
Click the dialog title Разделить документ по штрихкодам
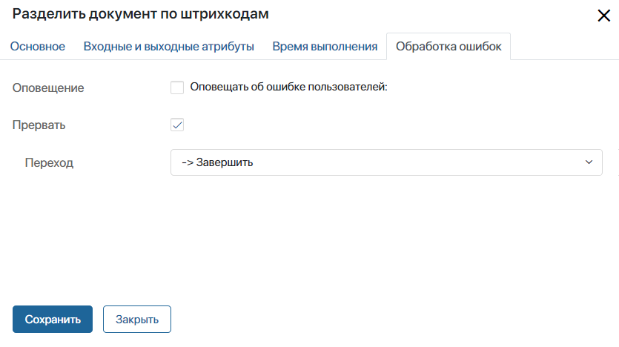141,14
